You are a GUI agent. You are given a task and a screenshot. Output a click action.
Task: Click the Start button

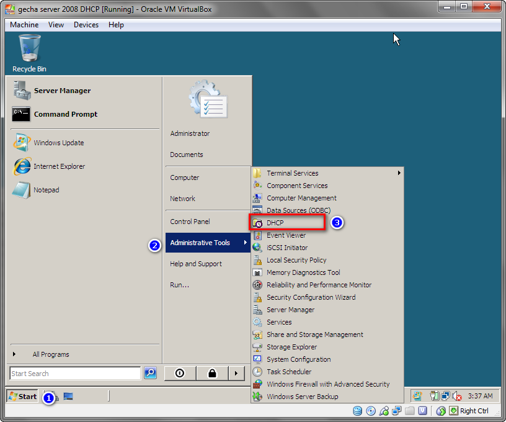click(x=22, y=396)
